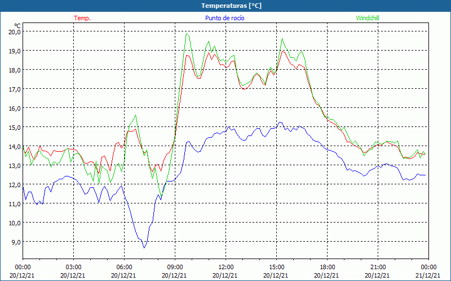This screenshot has height=281, width=451.
Task: Click the 21/12/21 date label
Action: pyautogui.click(x=428, y=275)
